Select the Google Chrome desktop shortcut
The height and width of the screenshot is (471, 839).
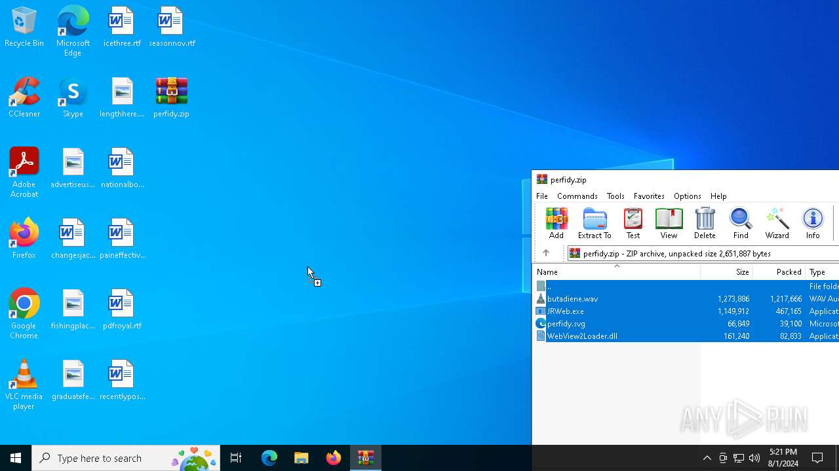coord(24,314)
